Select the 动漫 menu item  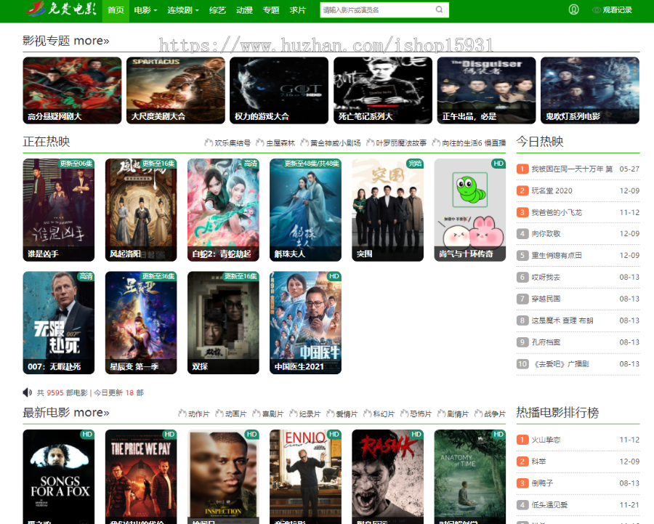pyautogui.click(x=244, y=10)
